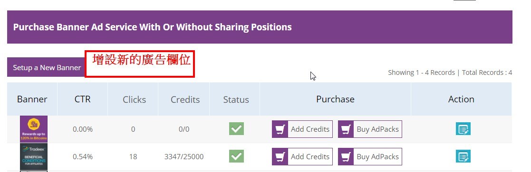Click cart icon on Tradeex Add Credits
Screen dimensions: 531x172
point(280,156)
